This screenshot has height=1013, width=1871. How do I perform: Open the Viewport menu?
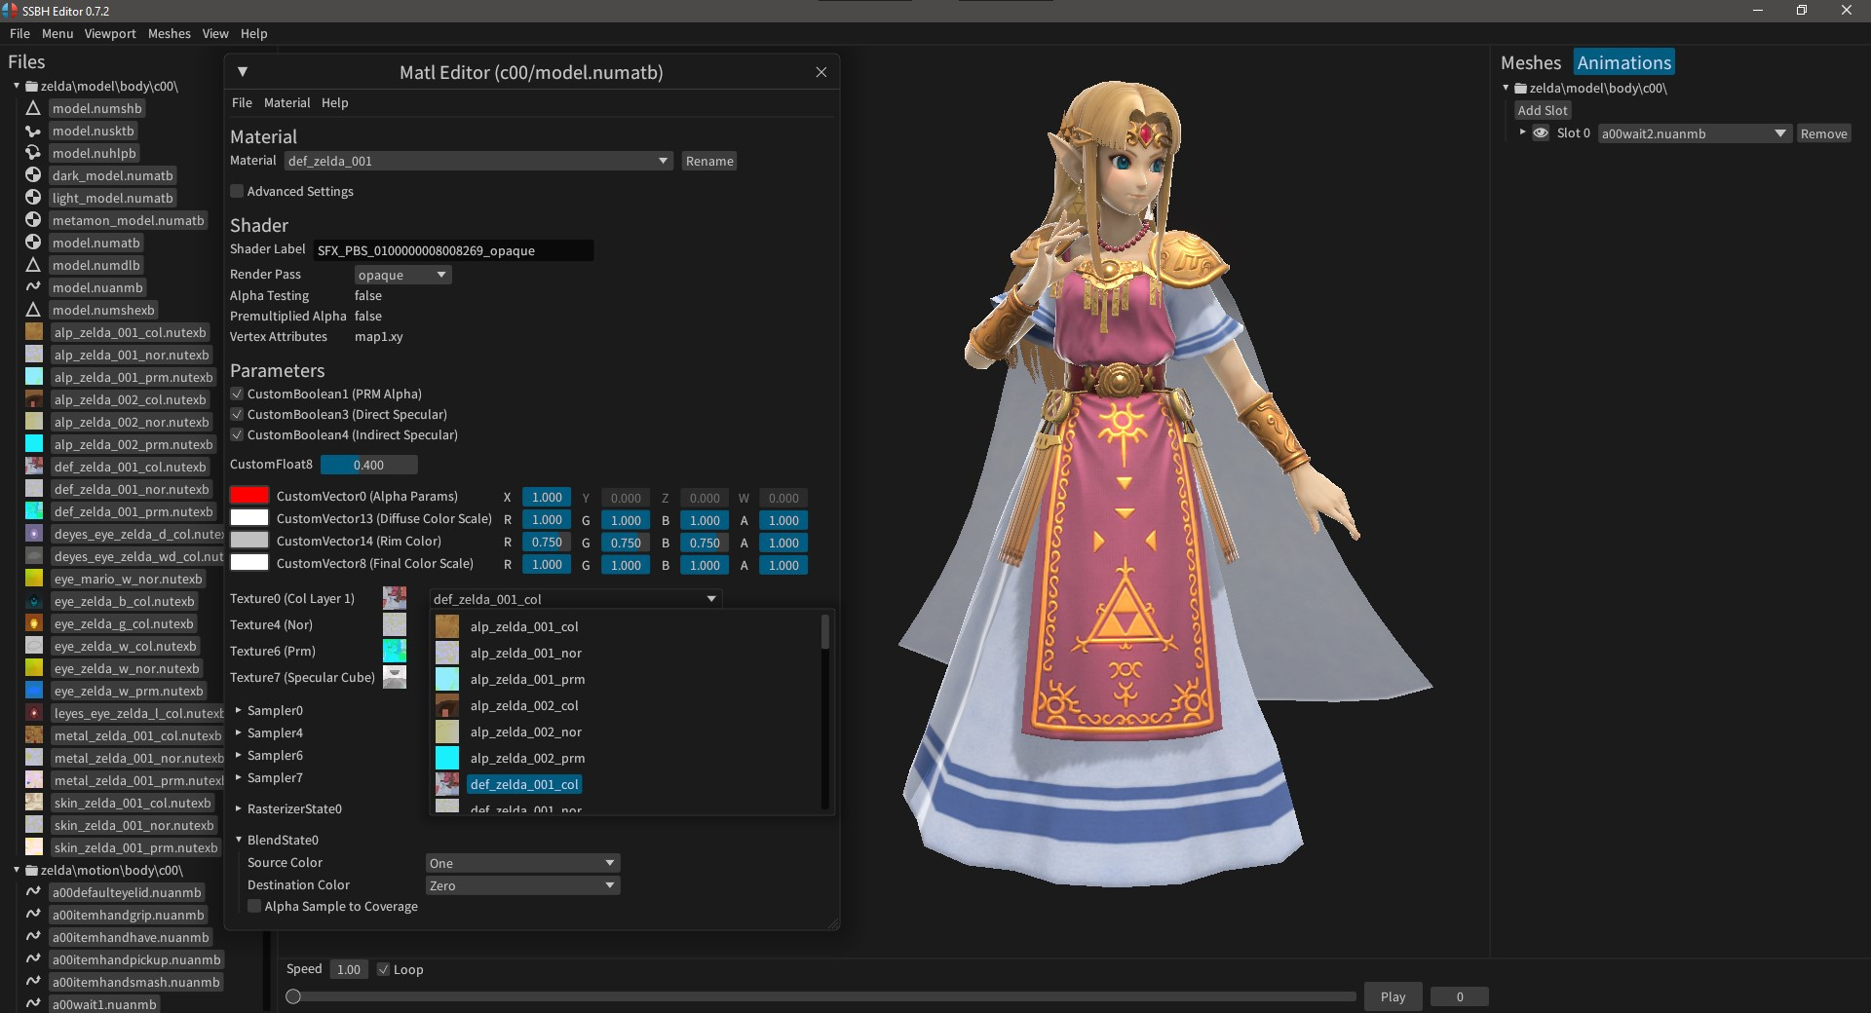coord(109,33)
